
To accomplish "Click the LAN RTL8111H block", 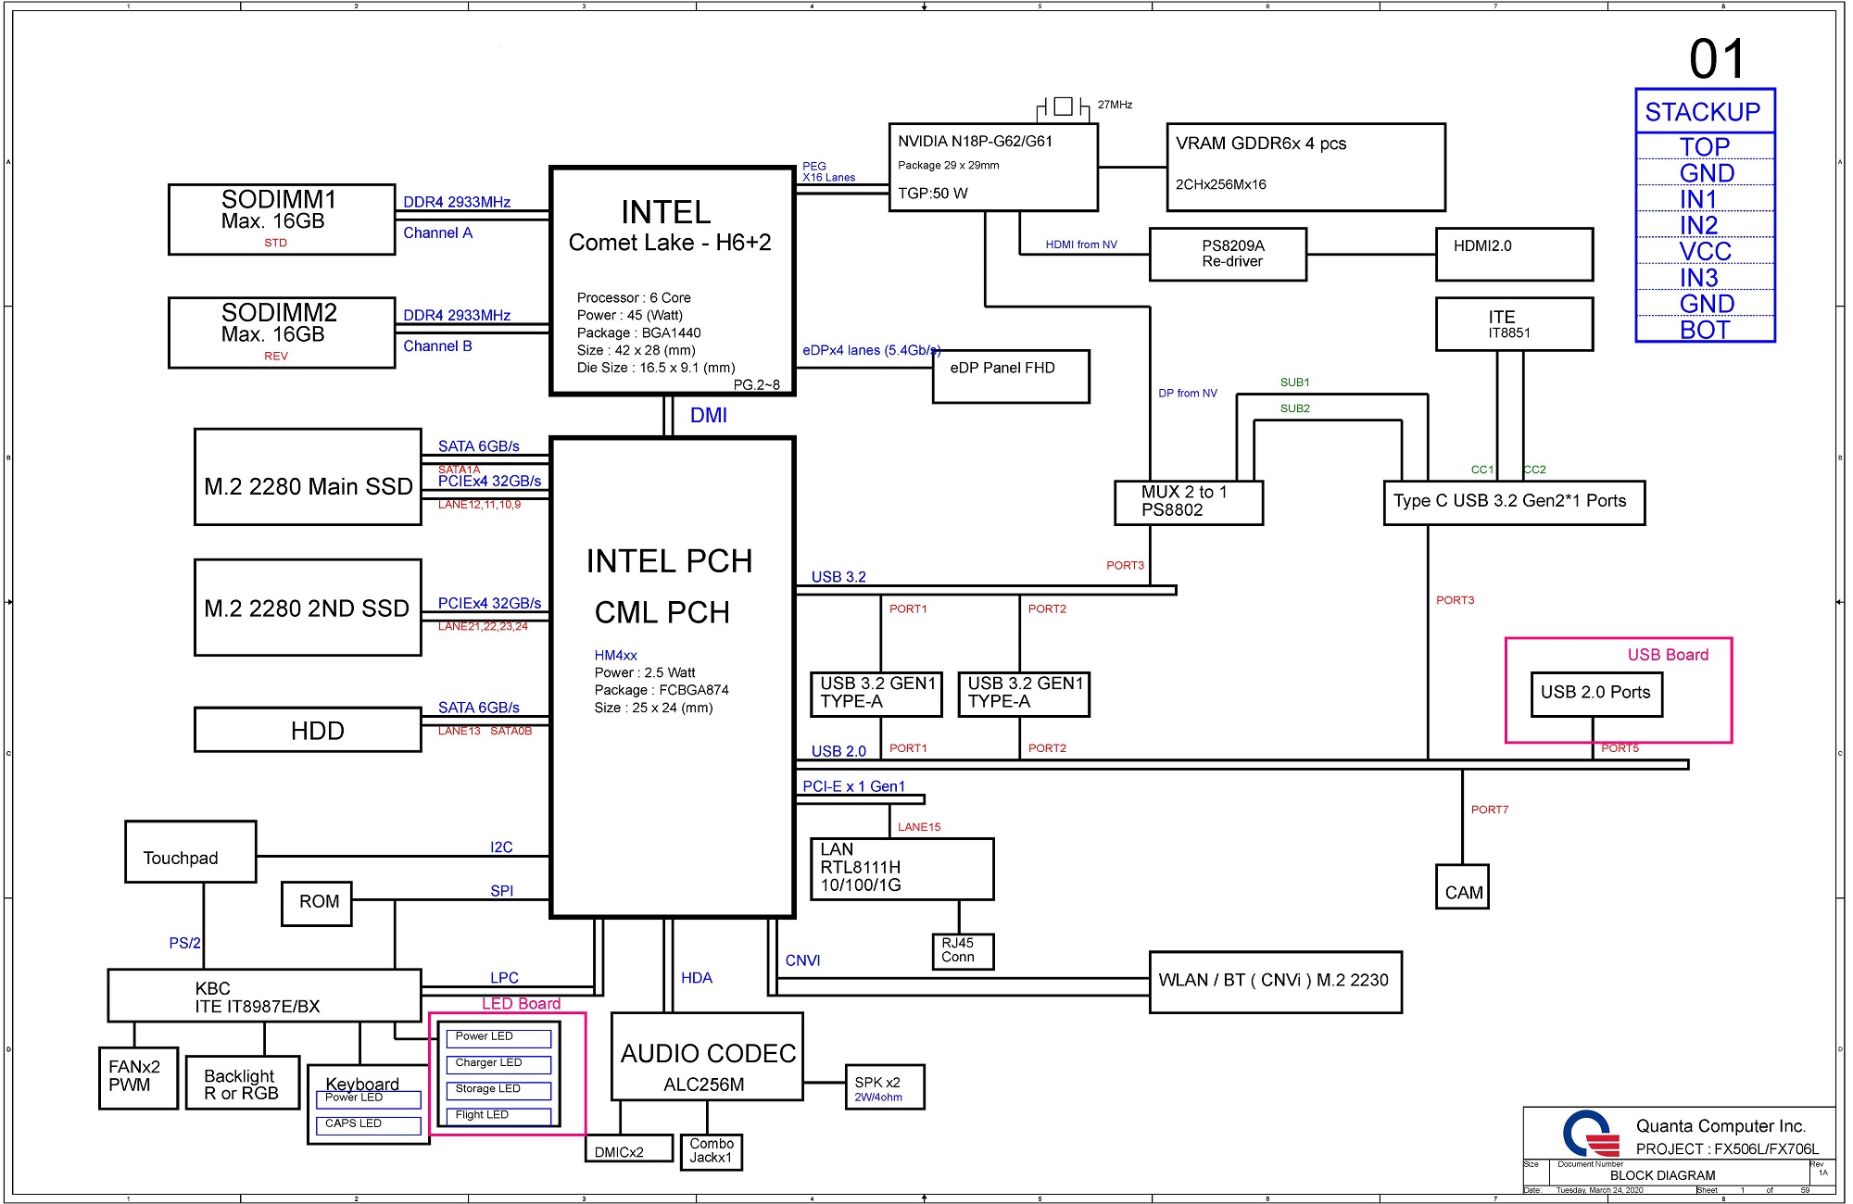I will pos(902,869).
